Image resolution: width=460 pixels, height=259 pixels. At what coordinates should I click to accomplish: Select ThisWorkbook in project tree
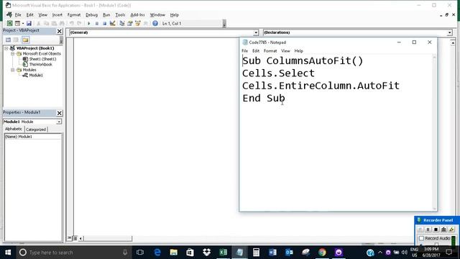(x=40, y=64)
